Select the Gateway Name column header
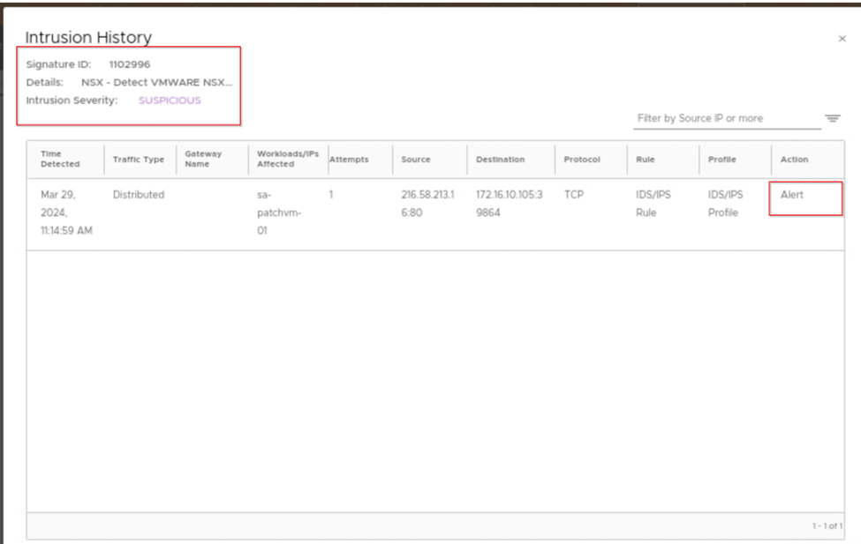The image size is (861, 544). [202, 160]
